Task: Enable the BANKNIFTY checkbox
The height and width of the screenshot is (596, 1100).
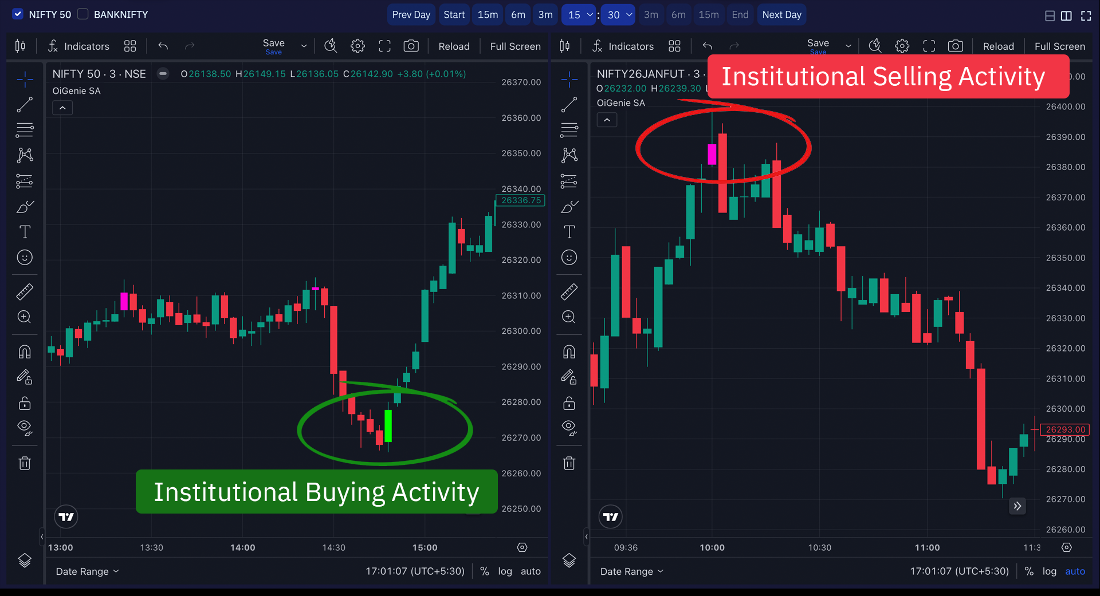Action: [83, 14]
